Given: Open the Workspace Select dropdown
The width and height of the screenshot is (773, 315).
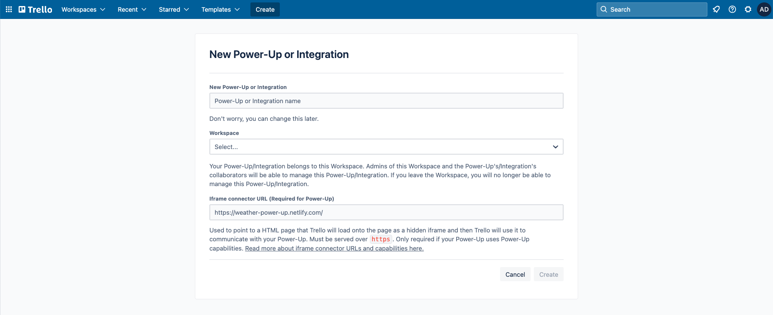Looking at the screenshot, I should click(x=386, y=147).
